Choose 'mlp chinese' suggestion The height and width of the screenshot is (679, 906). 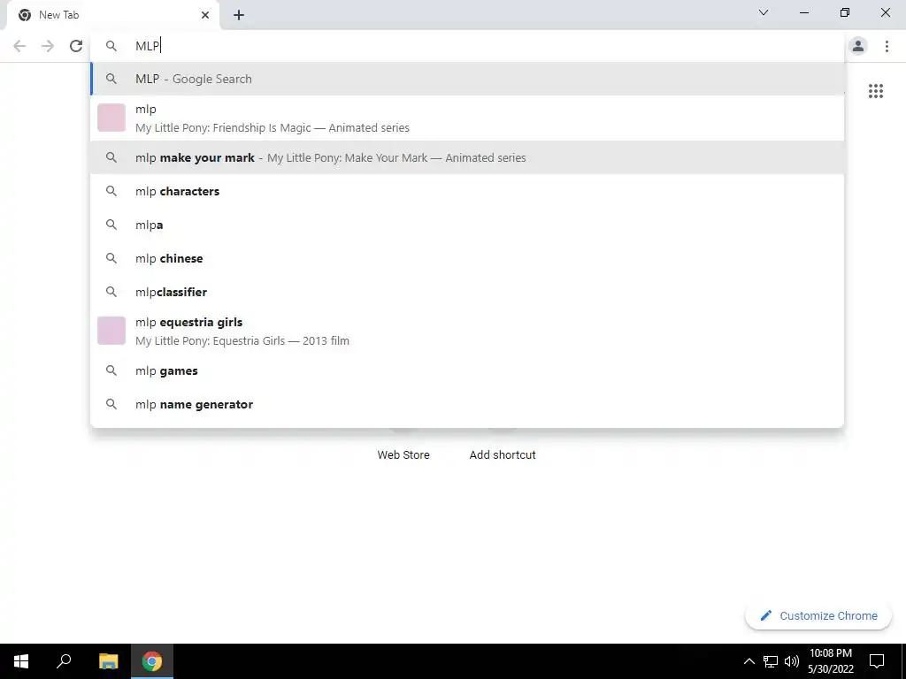(x=467, y=258)
